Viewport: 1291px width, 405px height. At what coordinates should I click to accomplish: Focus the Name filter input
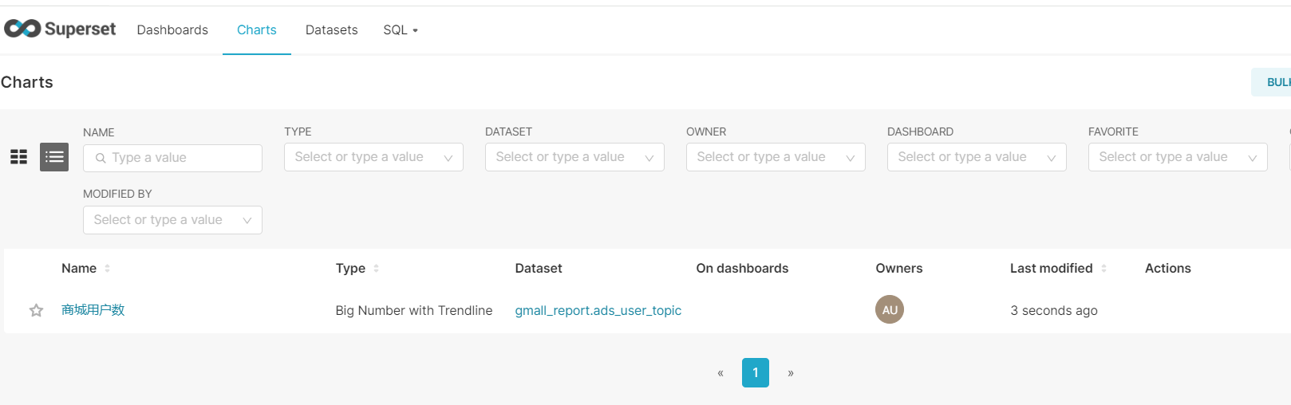pos(172,158)
